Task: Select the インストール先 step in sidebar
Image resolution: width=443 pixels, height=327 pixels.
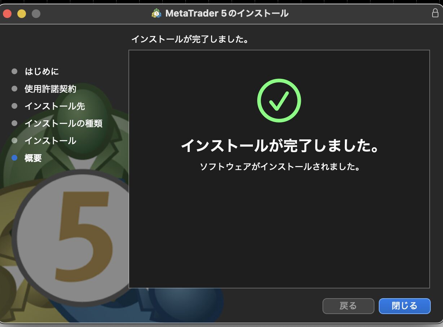Action: [x=54, y=106]
